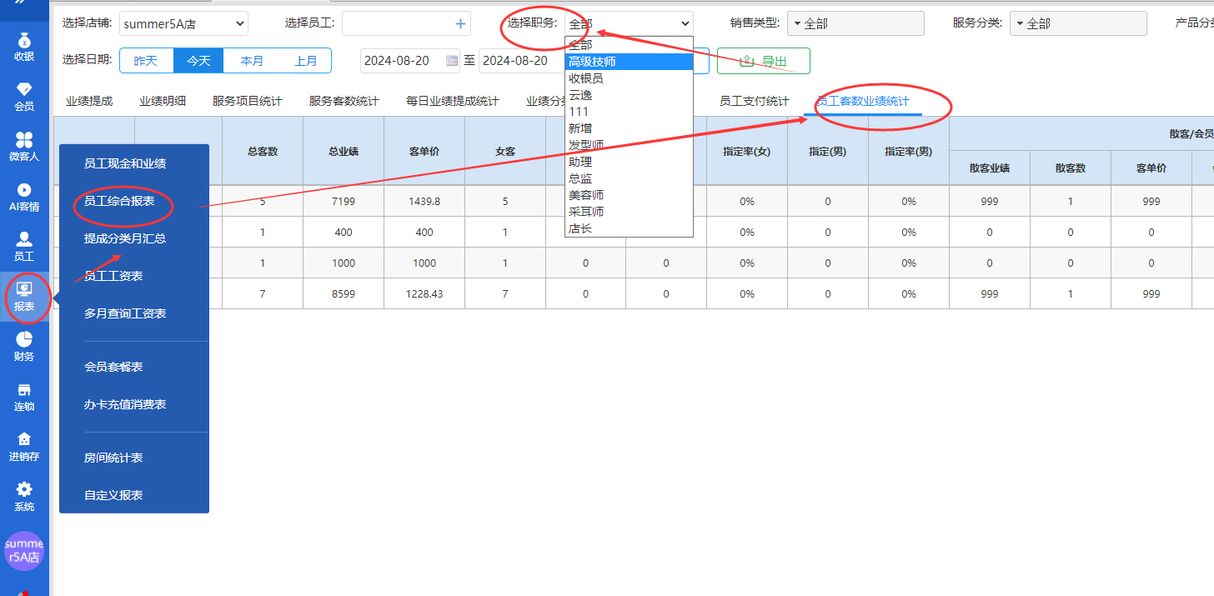Choose 新增 from the position list
The image size is (1214, 596).
click(x=629, y=128)
